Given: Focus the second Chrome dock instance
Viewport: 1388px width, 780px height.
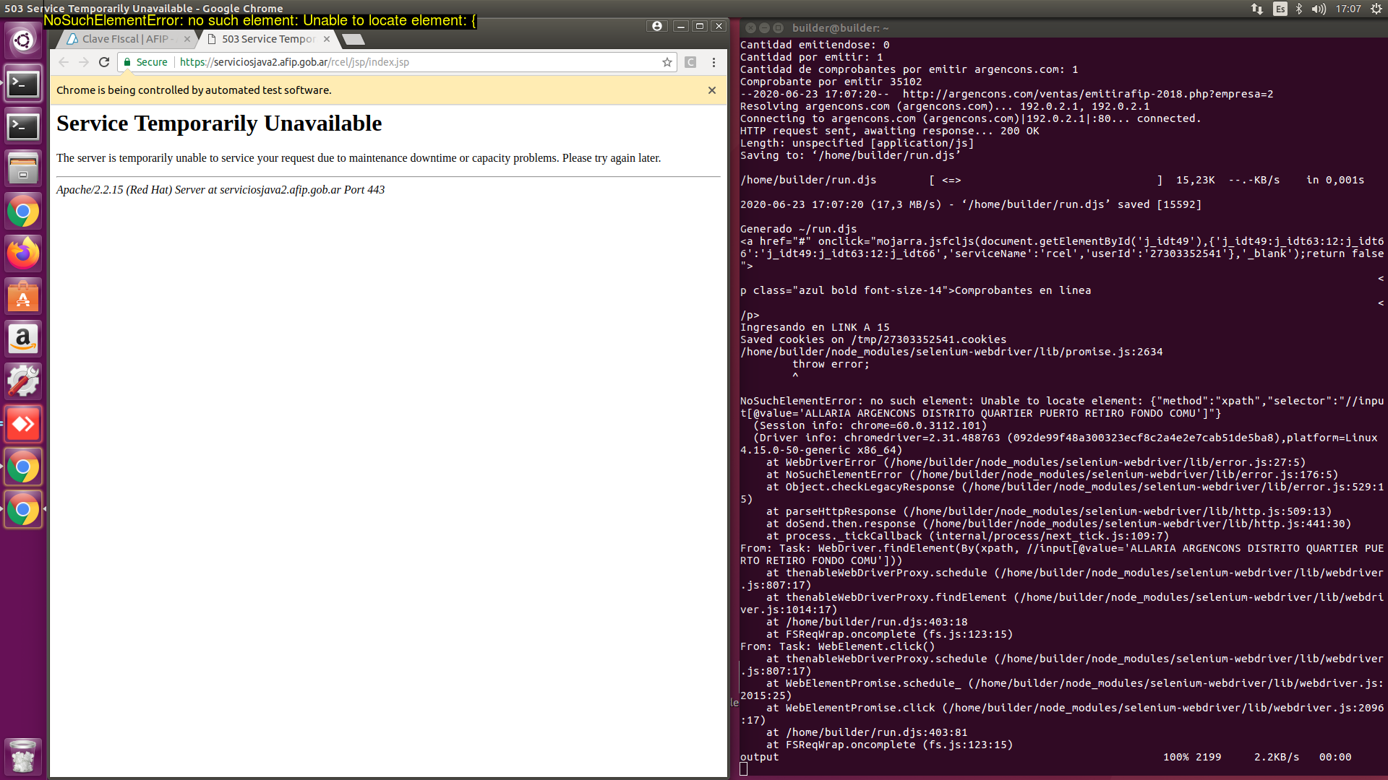Looking at the screenshot, I should point(23,467).
